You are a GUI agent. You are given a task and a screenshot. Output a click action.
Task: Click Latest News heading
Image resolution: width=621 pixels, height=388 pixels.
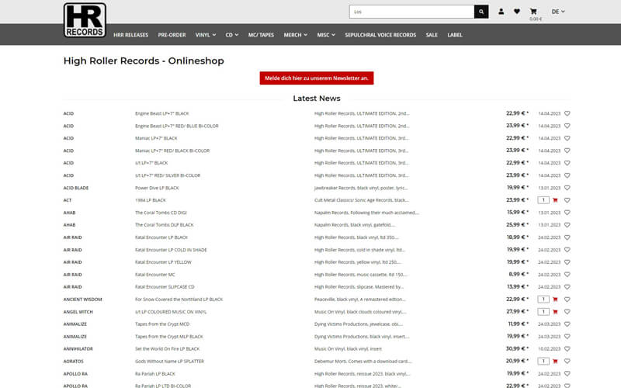317,99
